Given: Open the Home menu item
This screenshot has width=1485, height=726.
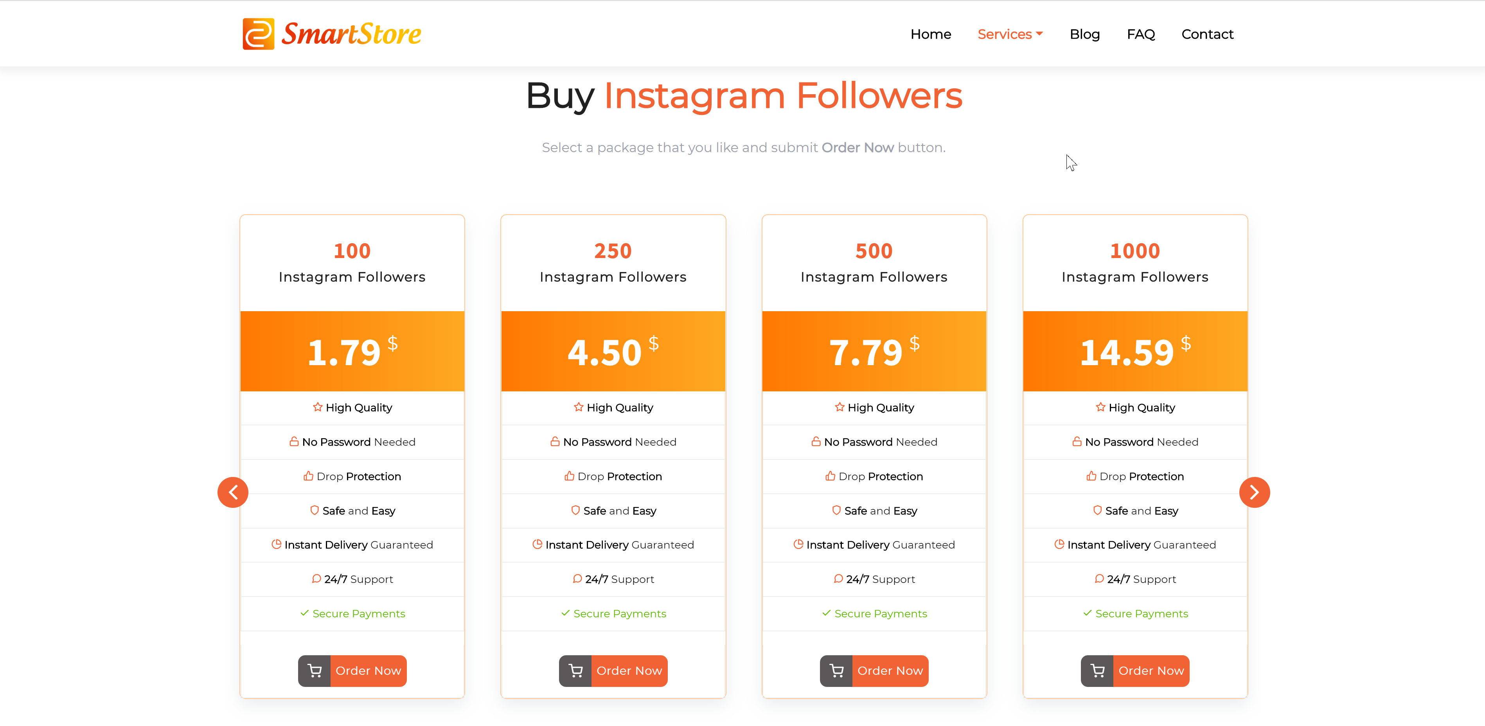Looking at the screenshot, I should [x=930, y=34].
